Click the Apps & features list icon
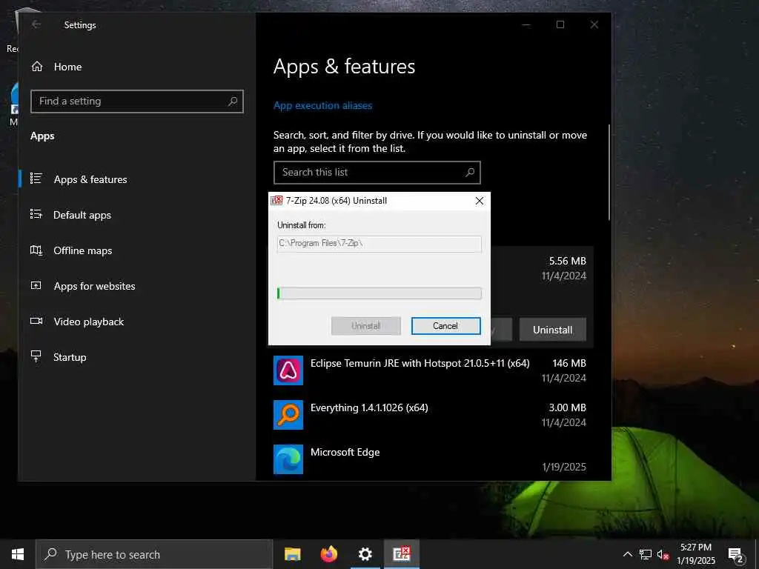 click(36, 179)
